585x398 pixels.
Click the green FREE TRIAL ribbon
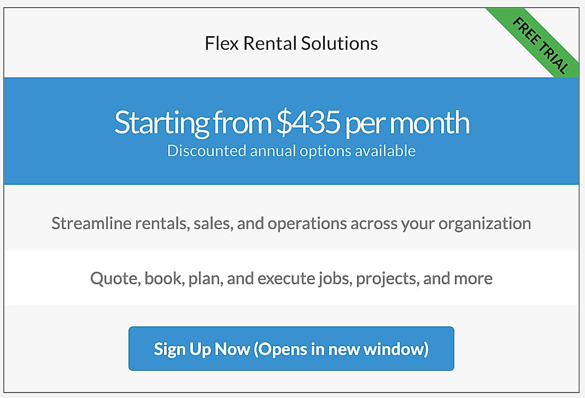(540, 45)
